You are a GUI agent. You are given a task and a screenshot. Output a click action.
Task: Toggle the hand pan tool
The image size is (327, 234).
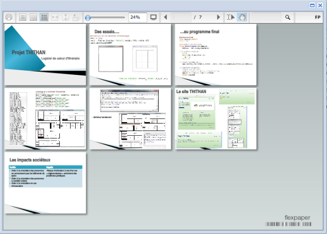point(242,17)
